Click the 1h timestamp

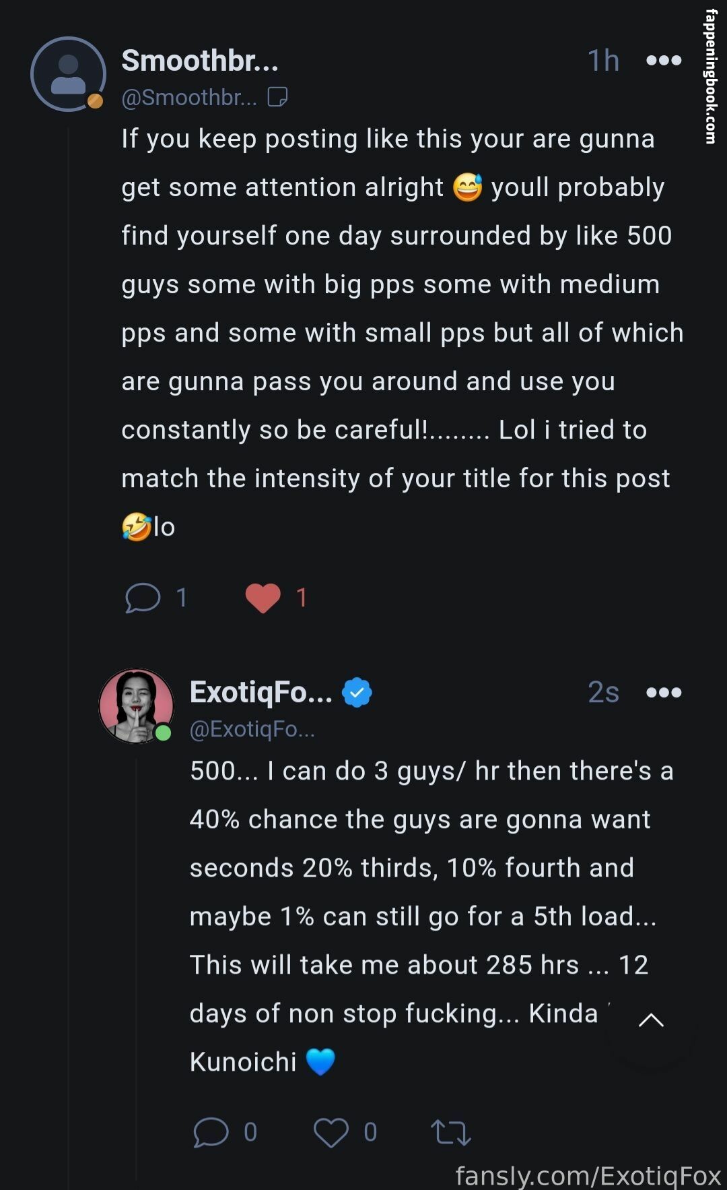[603, 61]
